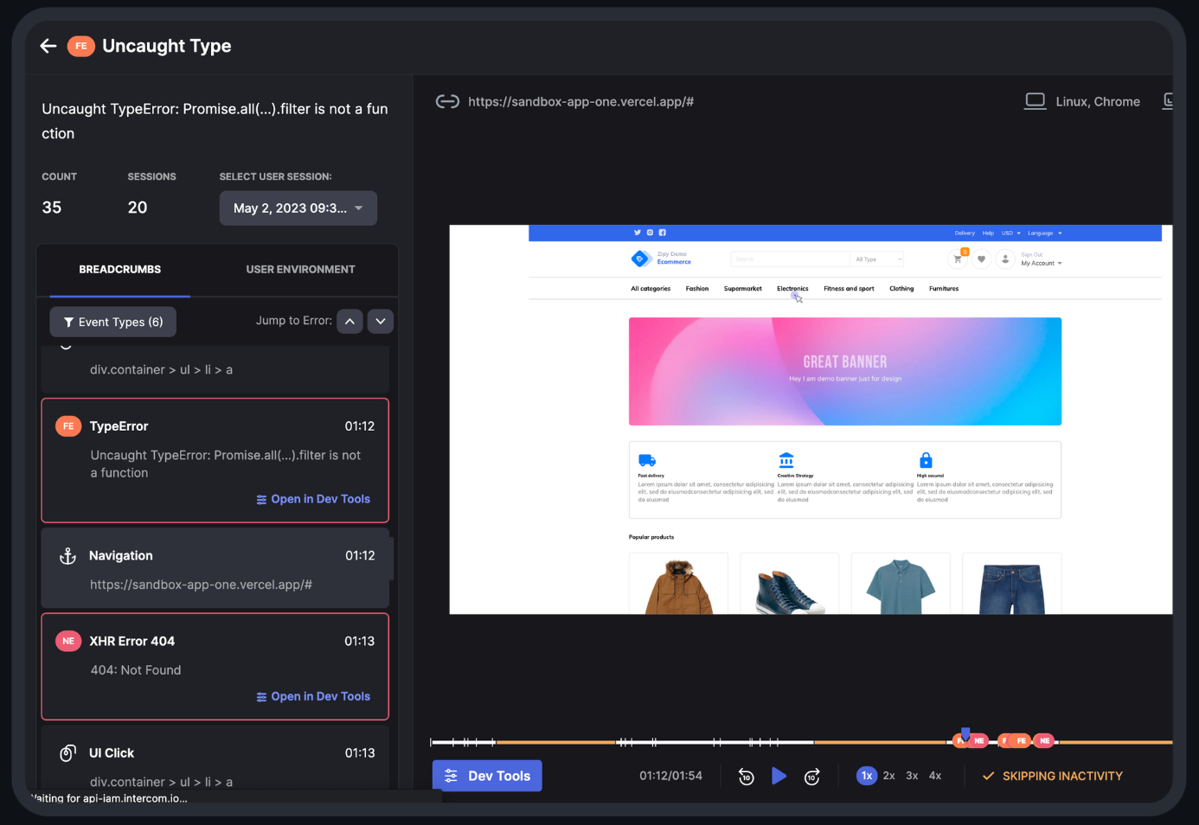The width and height of the screenshot is (1199, 825).
Task: Click the Linux, Chrome laptop icon
Action: pyautogui.click(x=1035, y=101)
